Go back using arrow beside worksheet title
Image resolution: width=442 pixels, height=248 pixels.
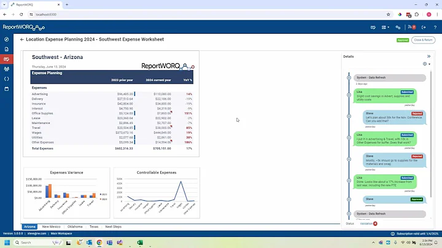[x=21, y=40]
